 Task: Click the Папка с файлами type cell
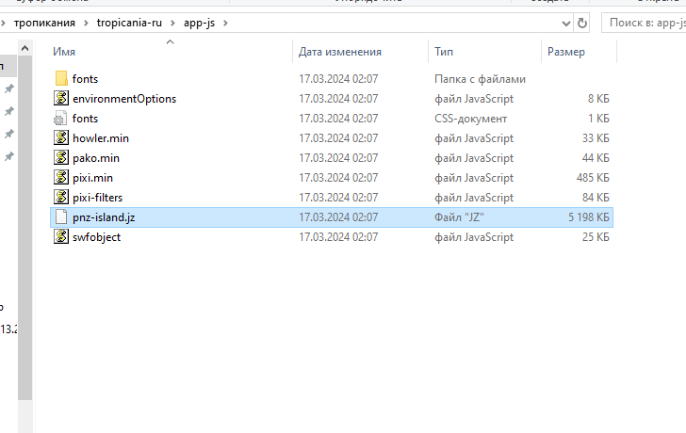(480, 79)
